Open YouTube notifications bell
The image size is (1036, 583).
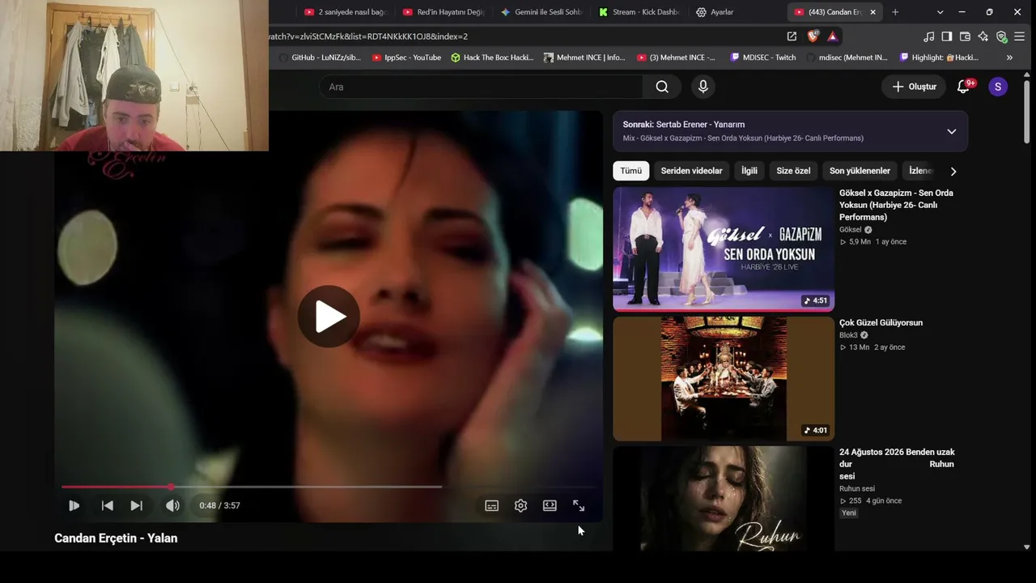[963, 87]
